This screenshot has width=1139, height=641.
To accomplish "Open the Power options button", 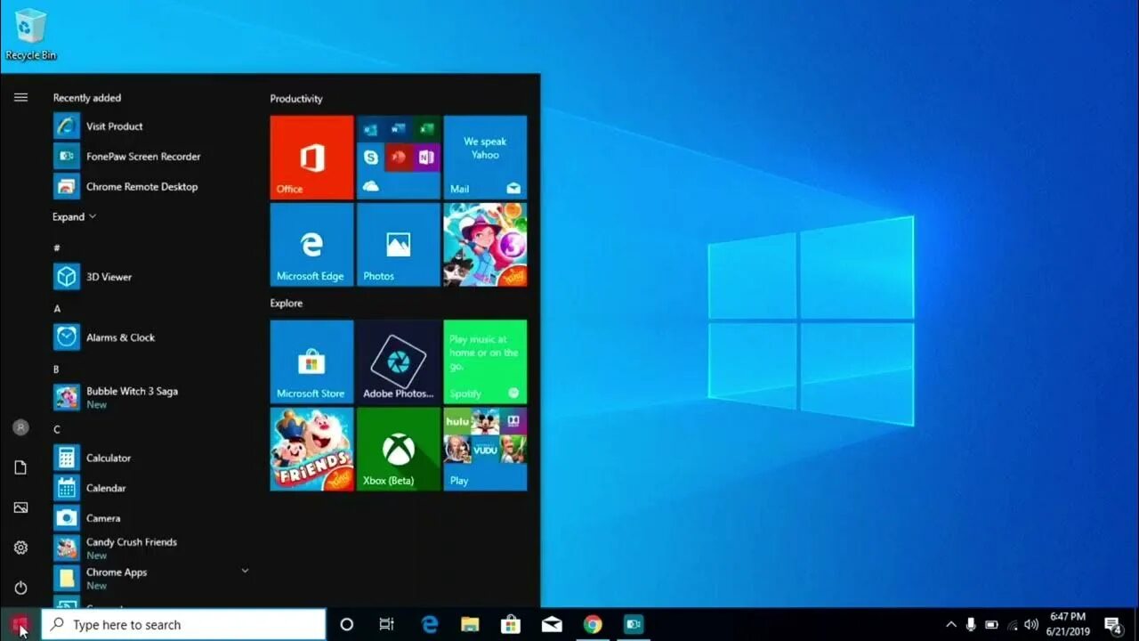I will tap(20, 588).
